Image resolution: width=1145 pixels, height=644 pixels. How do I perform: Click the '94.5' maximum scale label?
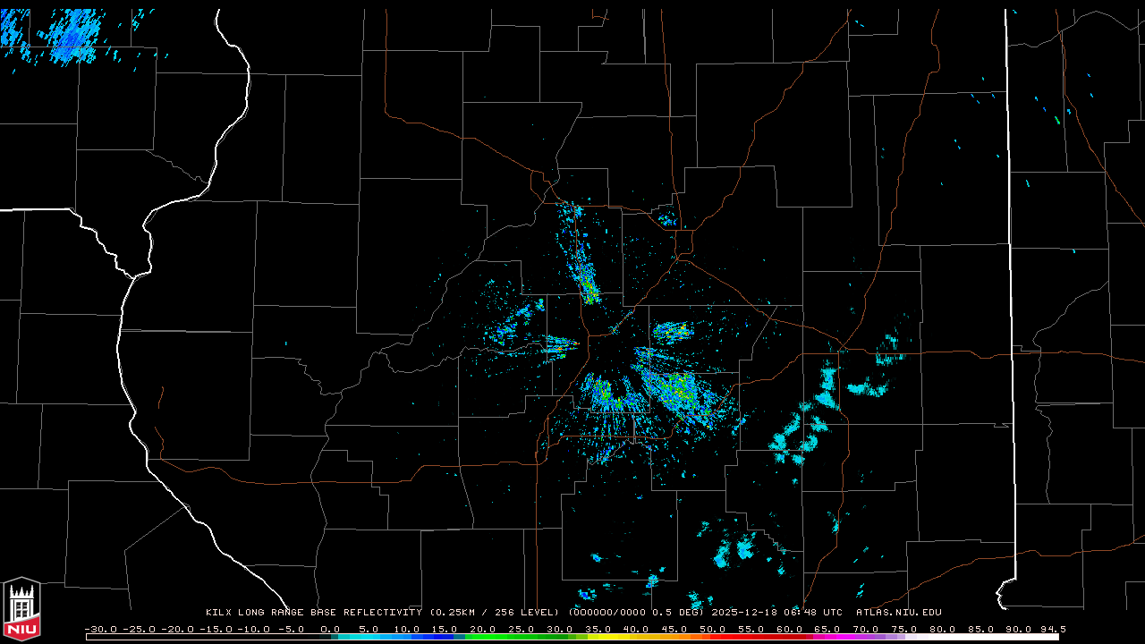point(1053,629)
